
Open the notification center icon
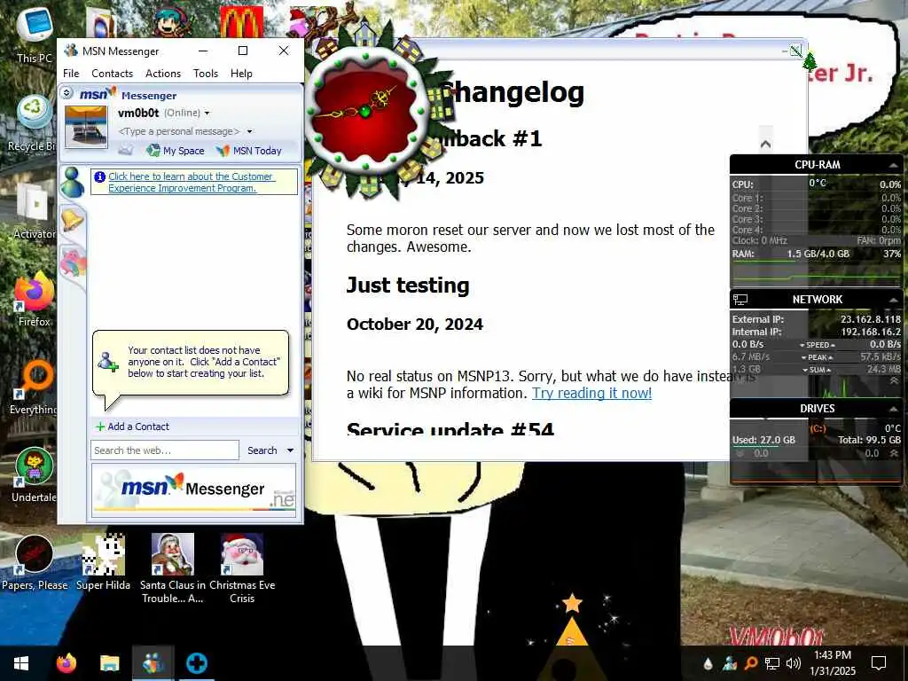[879, 663]
